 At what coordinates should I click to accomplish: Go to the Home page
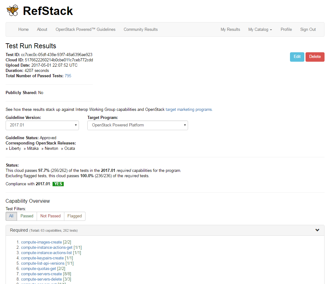(x=23, y=30)
